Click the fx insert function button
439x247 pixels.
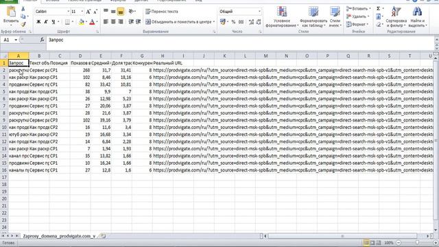click(x=42, y=40)
